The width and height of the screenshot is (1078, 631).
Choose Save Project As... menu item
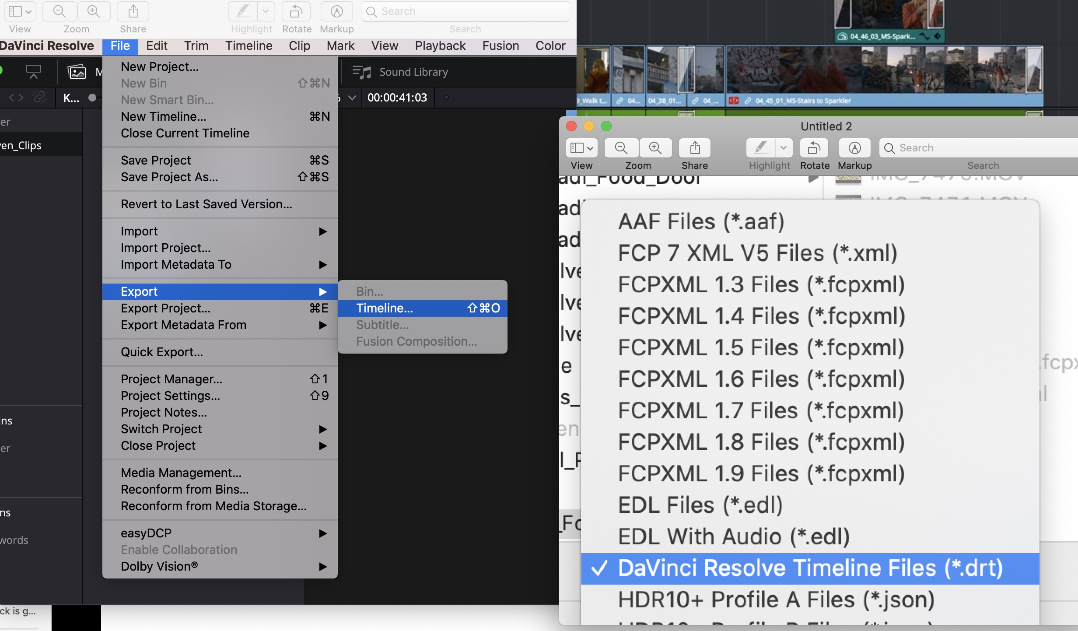(220, 177)
